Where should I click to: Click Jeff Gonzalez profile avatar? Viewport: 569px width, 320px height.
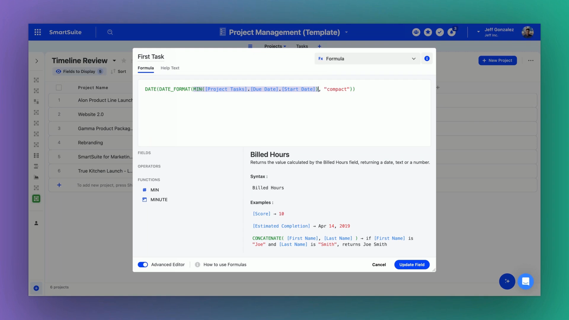528,32
